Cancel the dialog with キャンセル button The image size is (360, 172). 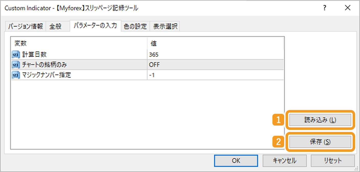point(284,161)
